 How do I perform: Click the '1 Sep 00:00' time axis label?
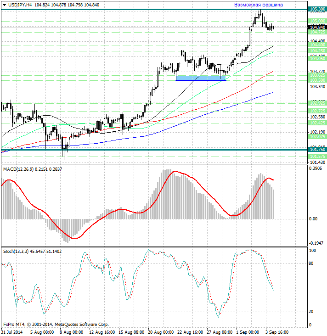[x=247, y=332]
